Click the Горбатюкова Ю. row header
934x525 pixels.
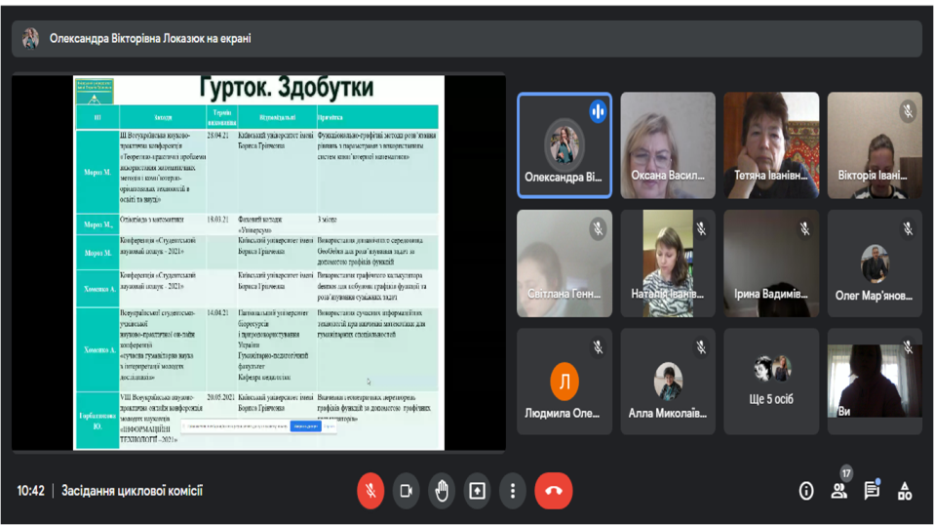click(x=97, y=421)
